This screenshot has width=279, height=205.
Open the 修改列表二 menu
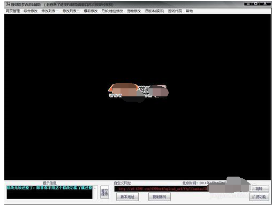[71, 11]
